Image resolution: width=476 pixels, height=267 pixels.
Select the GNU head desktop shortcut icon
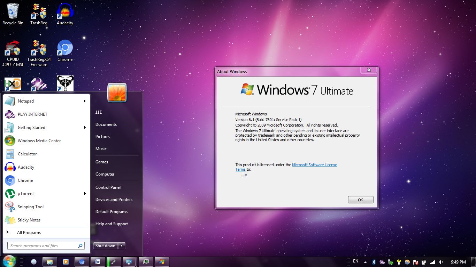[65, 84]
